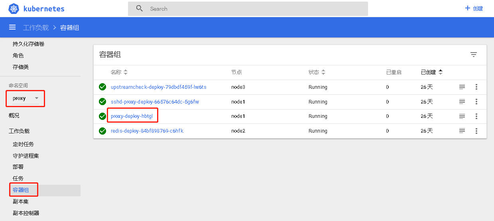Click the 创建 plus button
The width and height of the screenshot is (494, 221).
(x=474, y=8)
